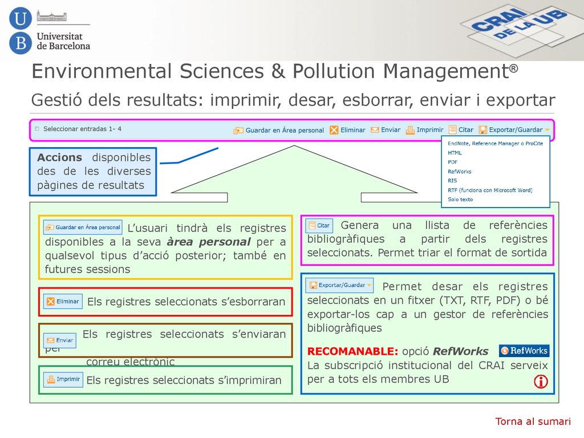
Task: Click Citar label in top toolbar
Action: [x=465, y=130]
